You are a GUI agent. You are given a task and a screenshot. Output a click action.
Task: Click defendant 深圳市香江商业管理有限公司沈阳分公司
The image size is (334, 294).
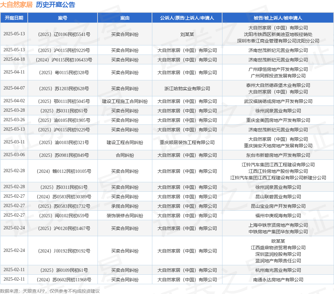tap(278, 41)
